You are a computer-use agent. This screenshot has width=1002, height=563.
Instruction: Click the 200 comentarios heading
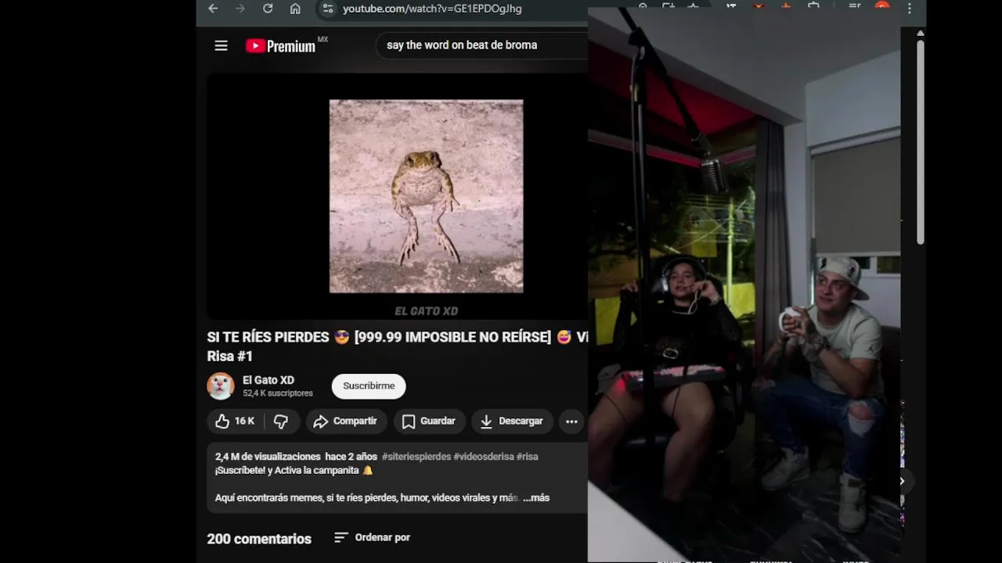259,539
